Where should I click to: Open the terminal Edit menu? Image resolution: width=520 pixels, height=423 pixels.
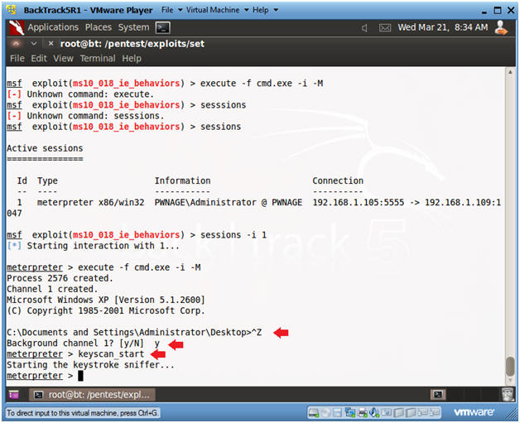[39, 59]
